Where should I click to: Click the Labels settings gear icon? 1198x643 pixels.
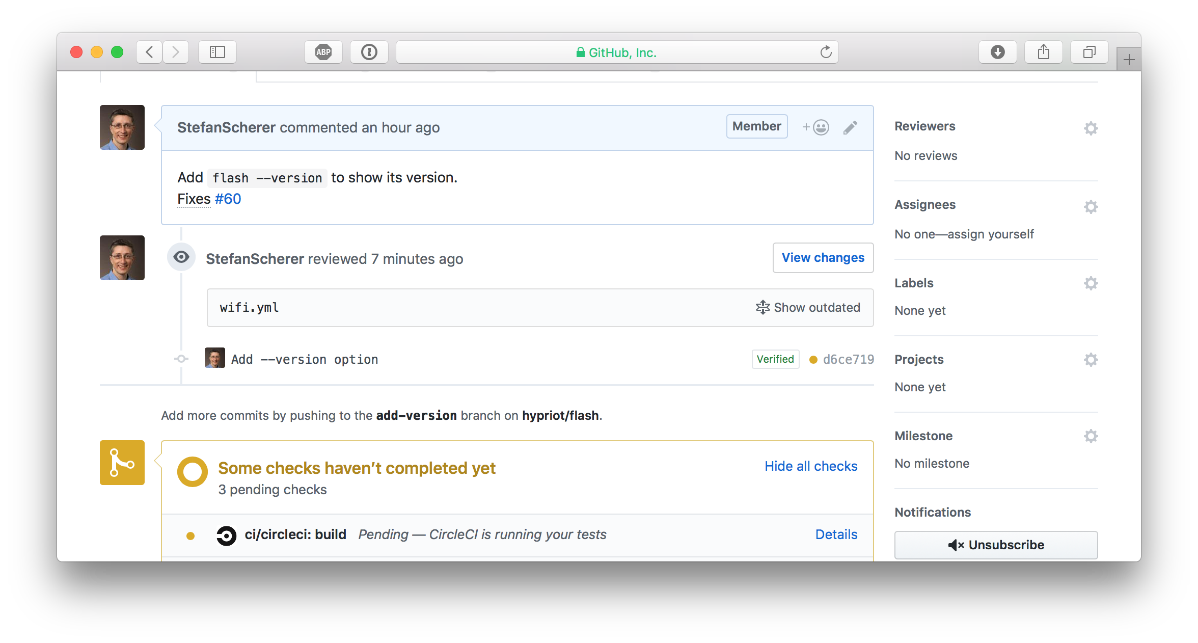tap(1091, 283)
